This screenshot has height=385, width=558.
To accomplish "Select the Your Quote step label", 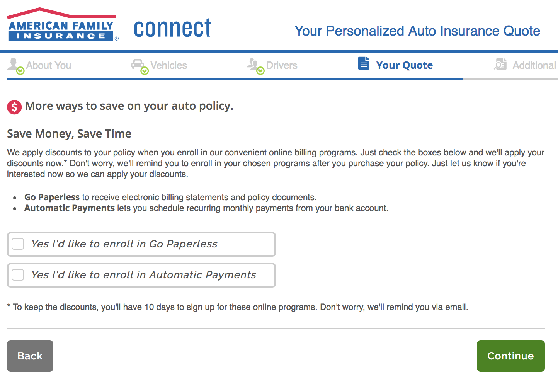I will pos(404,65).
